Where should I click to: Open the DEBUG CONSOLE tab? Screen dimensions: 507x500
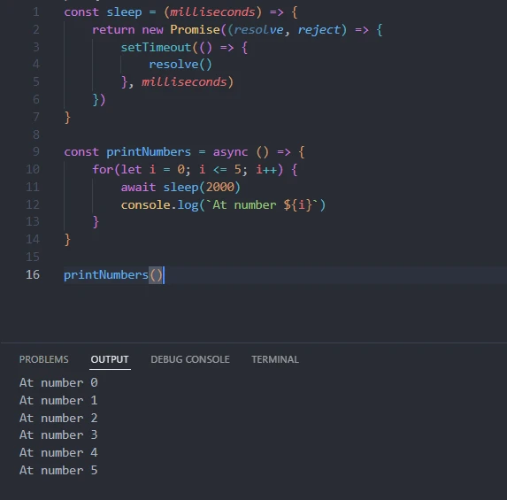190,359
